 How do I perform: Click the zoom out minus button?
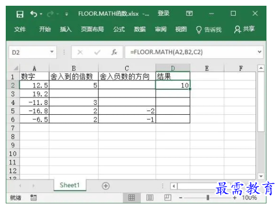pos(180,198)
